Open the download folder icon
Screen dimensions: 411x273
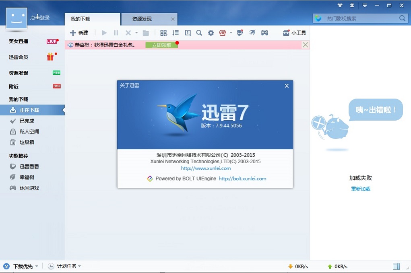point(146,33)
